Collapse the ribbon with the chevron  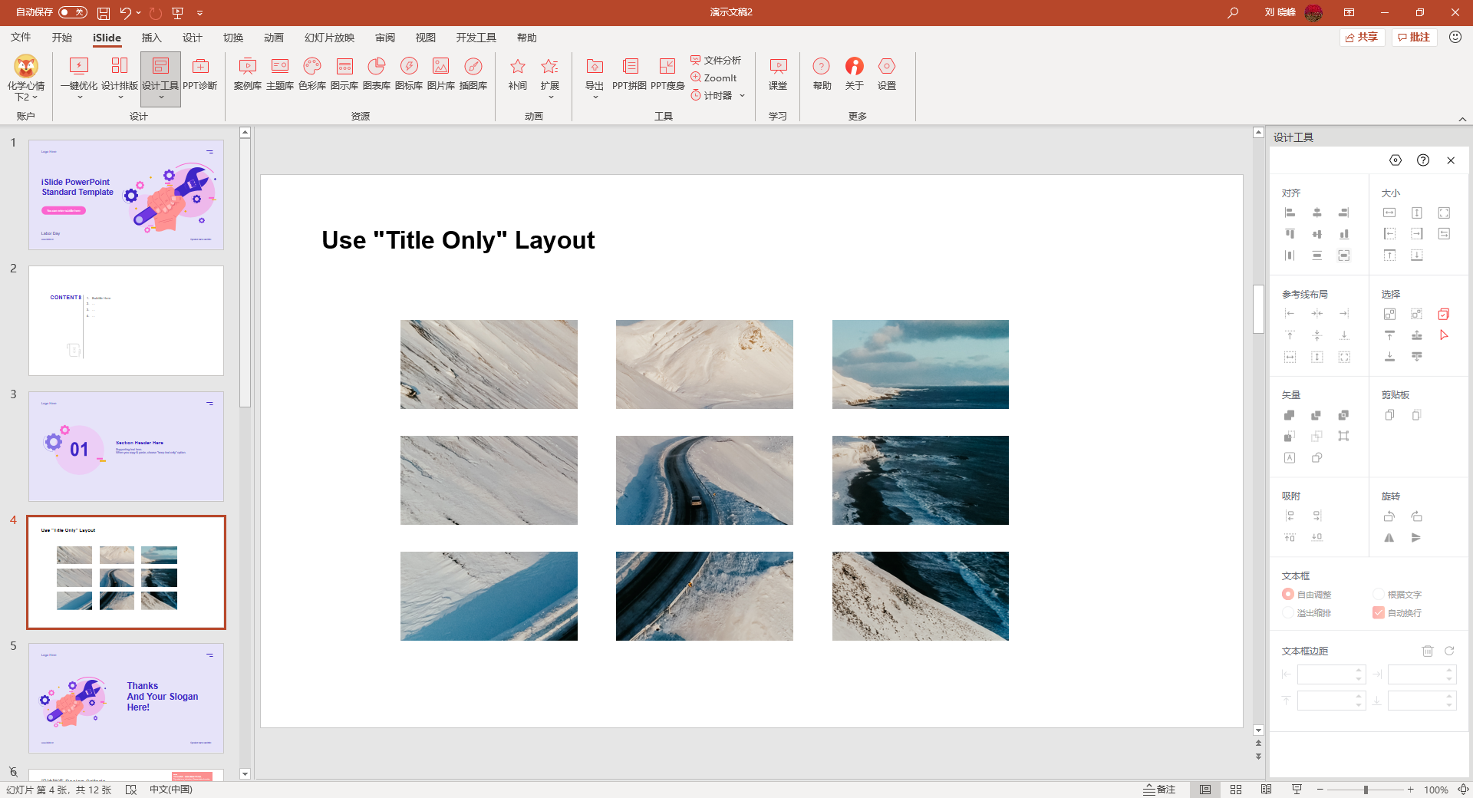tap(1462, 119)
